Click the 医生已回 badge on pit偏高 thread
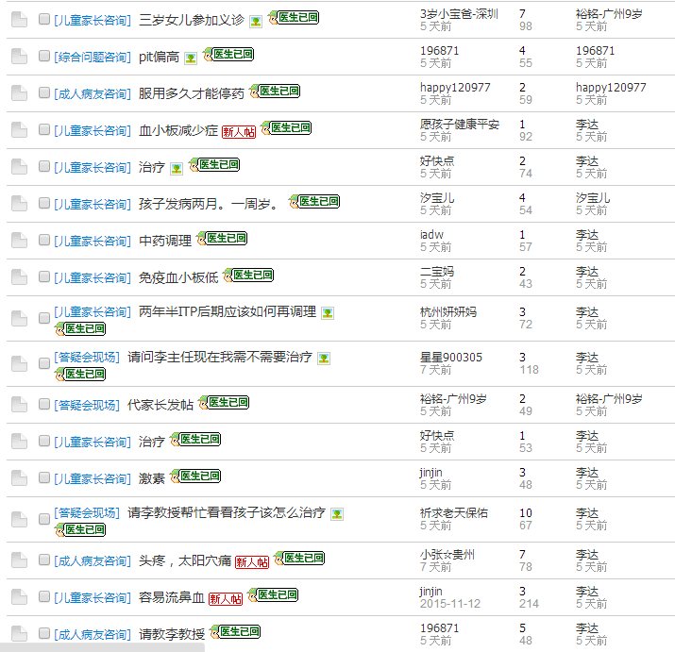 click(x=228, y=54)
